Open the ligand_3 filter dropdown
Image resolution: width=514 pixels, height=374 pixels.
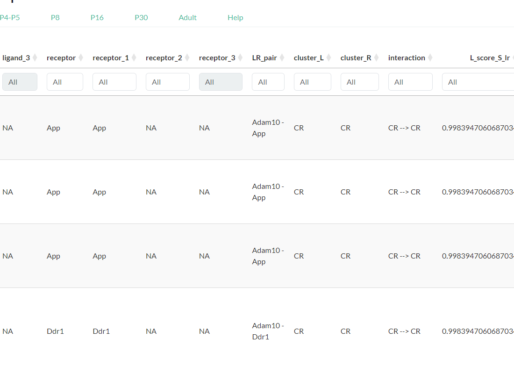[20, 82]
